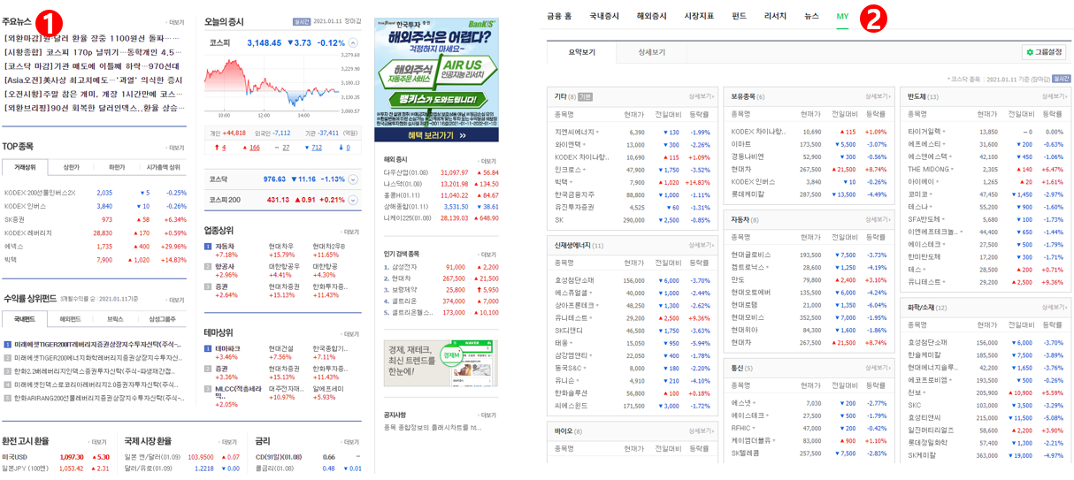Screen dimensions: 1074x480
Task: Click 더보기 next to 국제 시장 환율
Action: pyautogui.click(x=228, y=442)
